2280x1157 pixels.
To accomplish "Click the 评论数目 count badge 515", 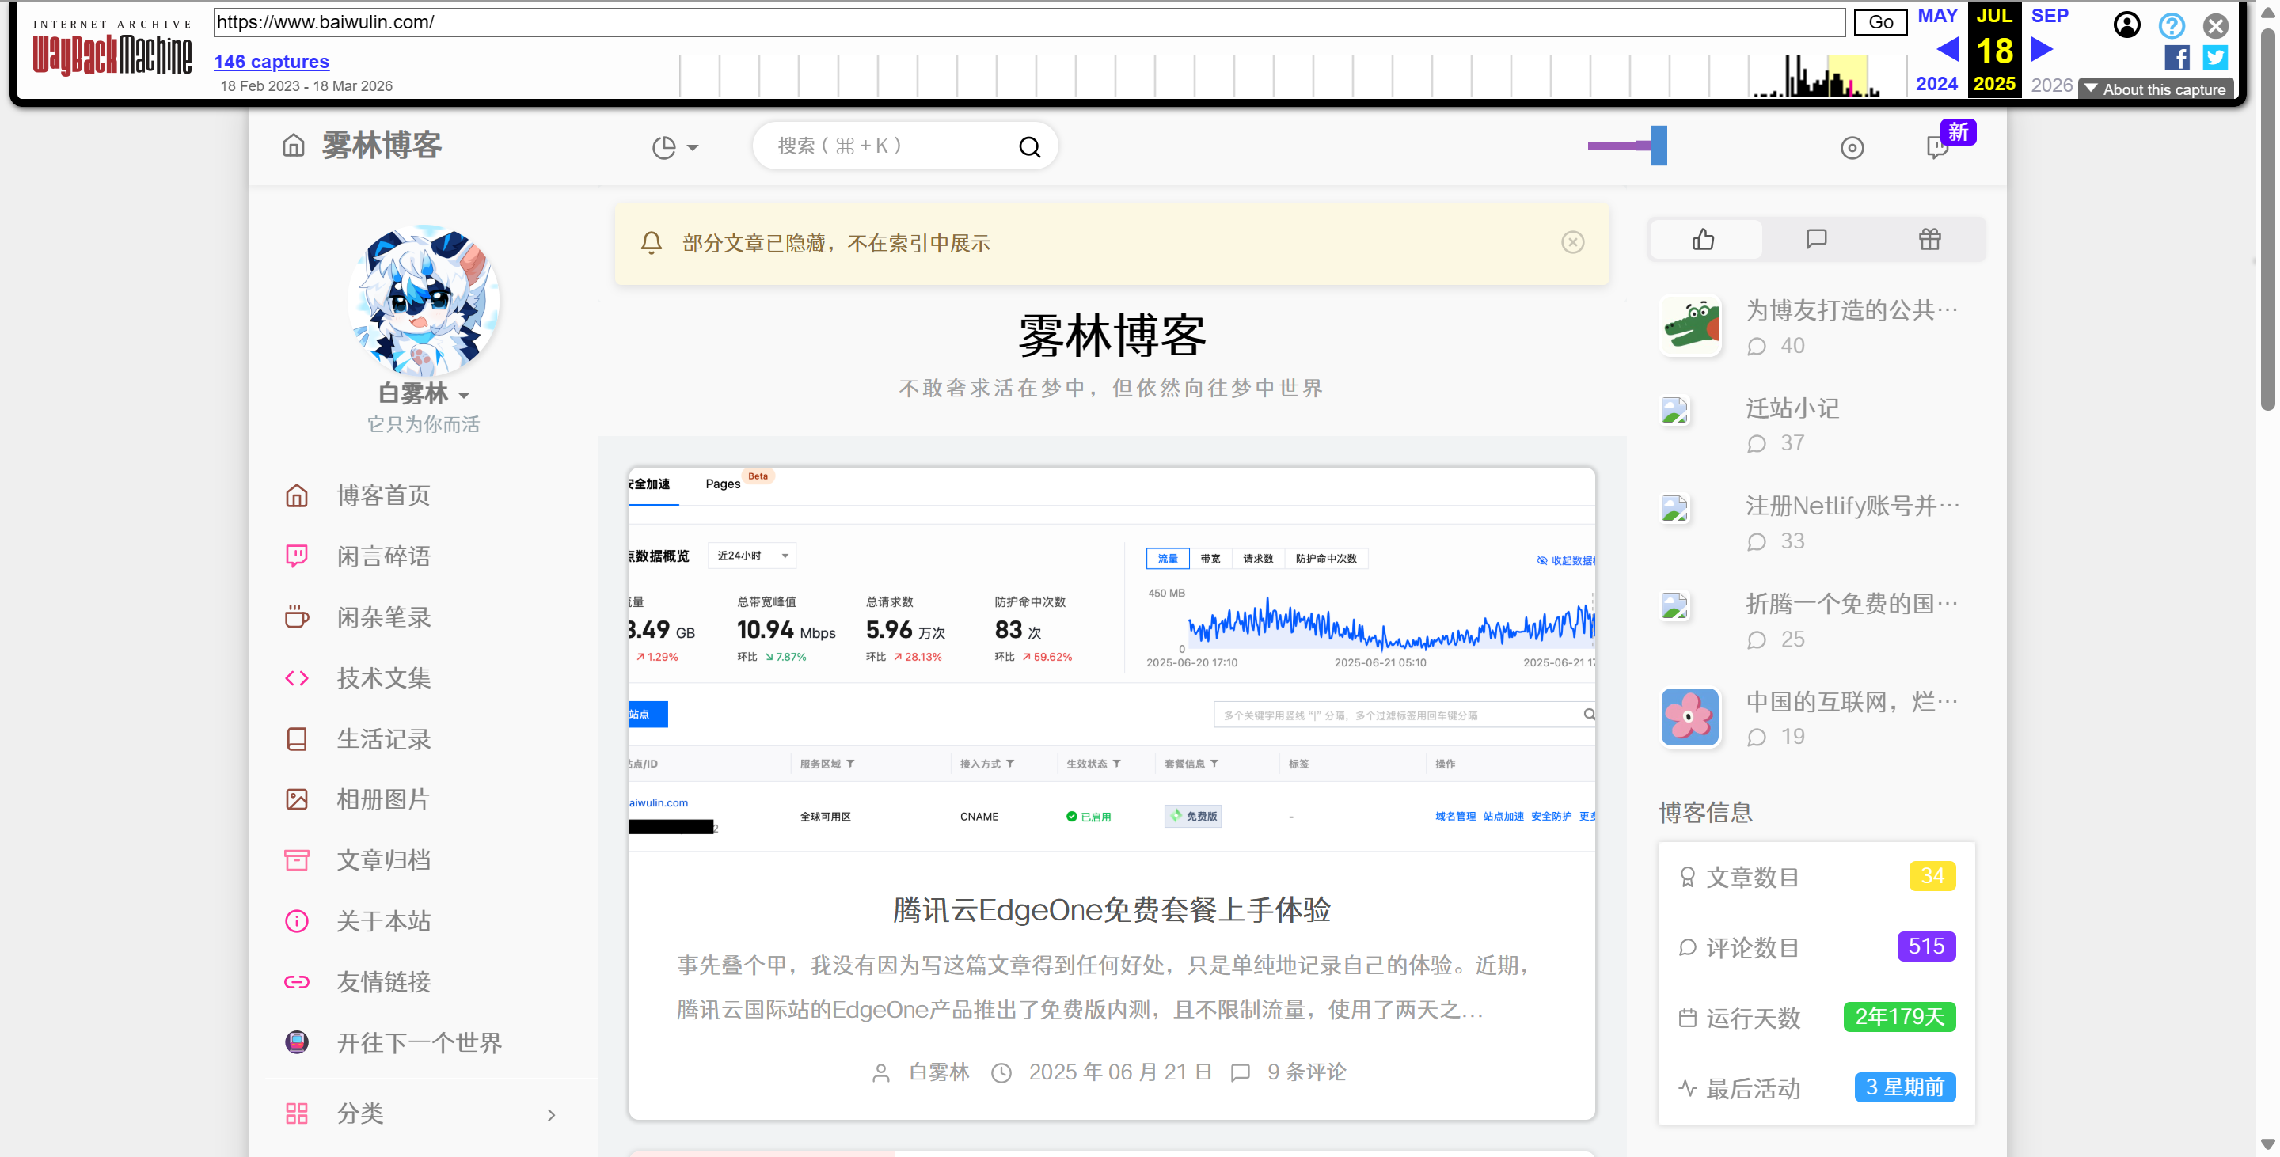I will [x=1926, y=946].
